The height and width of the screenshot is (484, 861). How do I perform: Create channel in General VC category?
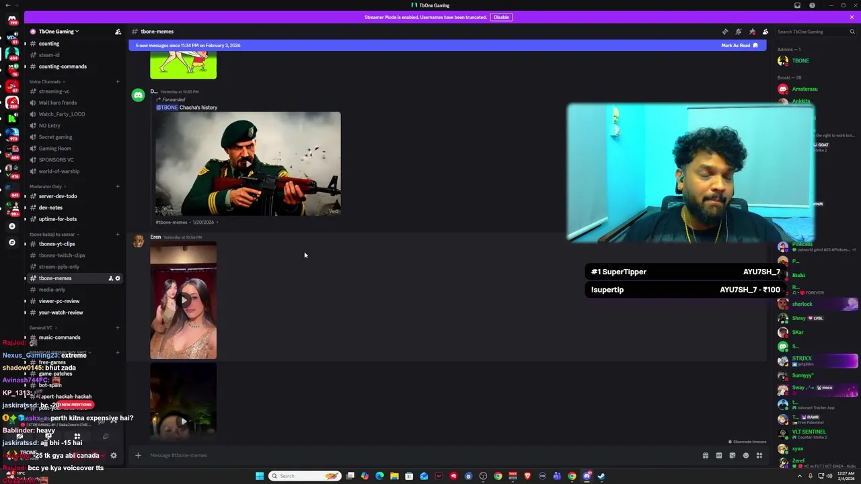(x=117, y=327)
